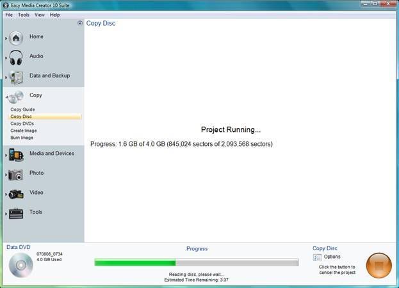
Task: Click the Copy discs icon
Action: click(x=16, y=97)
